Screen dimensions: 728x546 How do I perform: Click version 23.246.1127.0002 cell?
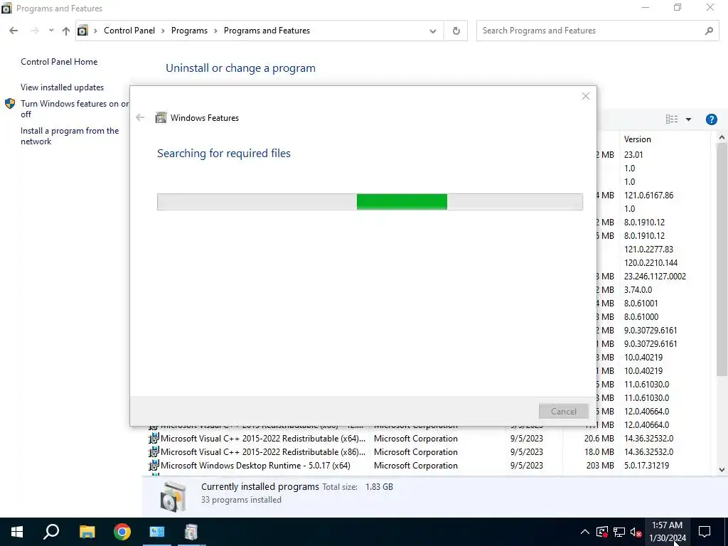coord(655,277)
